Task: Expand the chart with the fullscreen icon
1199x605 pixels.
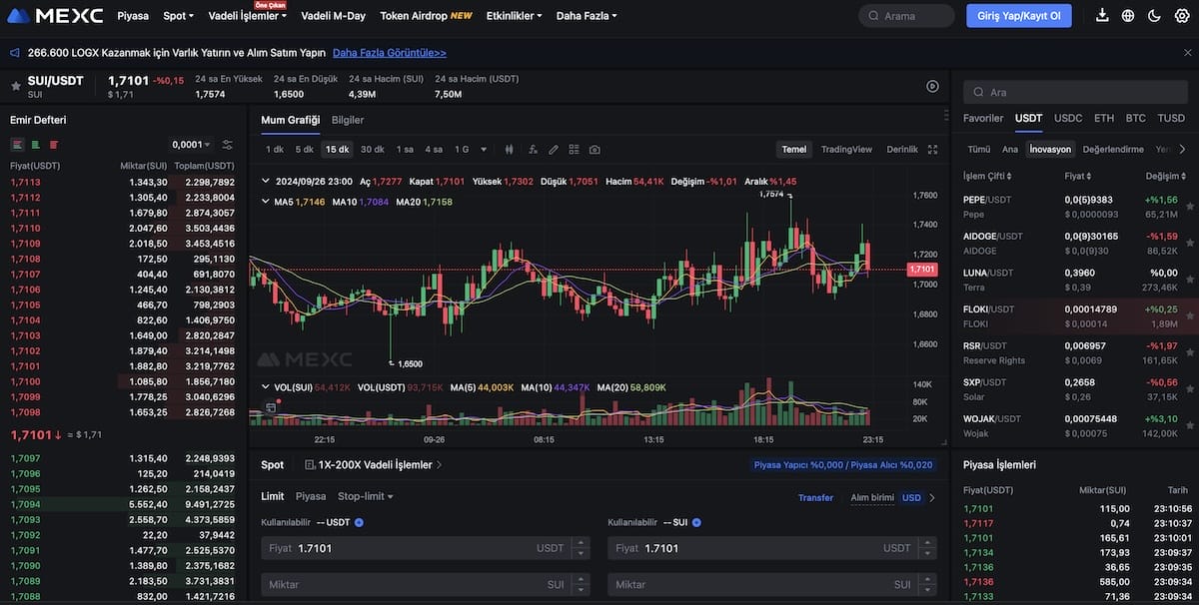Action: pos(931,148)
